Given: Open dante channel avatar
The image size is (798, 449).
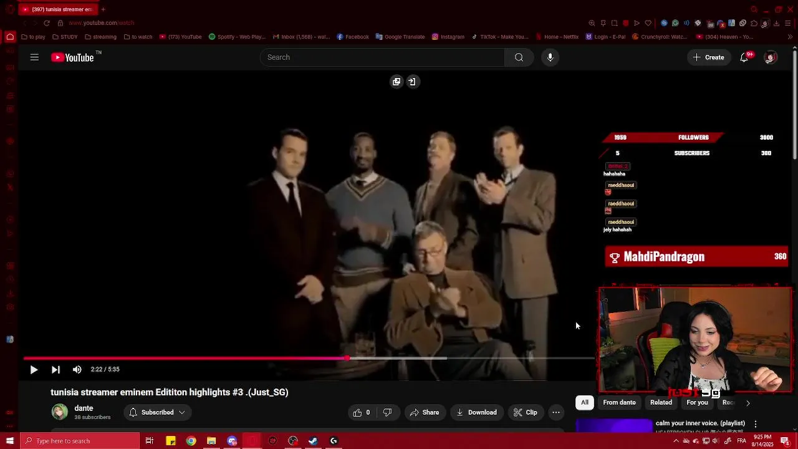Looking at the screenshot, I should [x=60, y=412].
